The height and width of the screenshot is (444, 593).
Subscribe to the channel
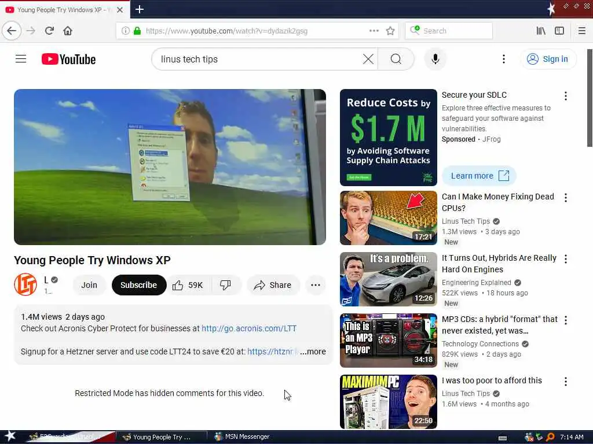pos(139,285)
